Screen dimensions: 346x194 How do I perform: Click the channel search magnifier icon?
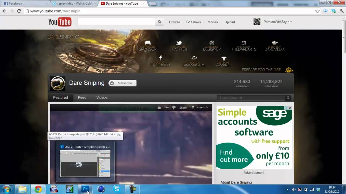click(x=288, y=98)
